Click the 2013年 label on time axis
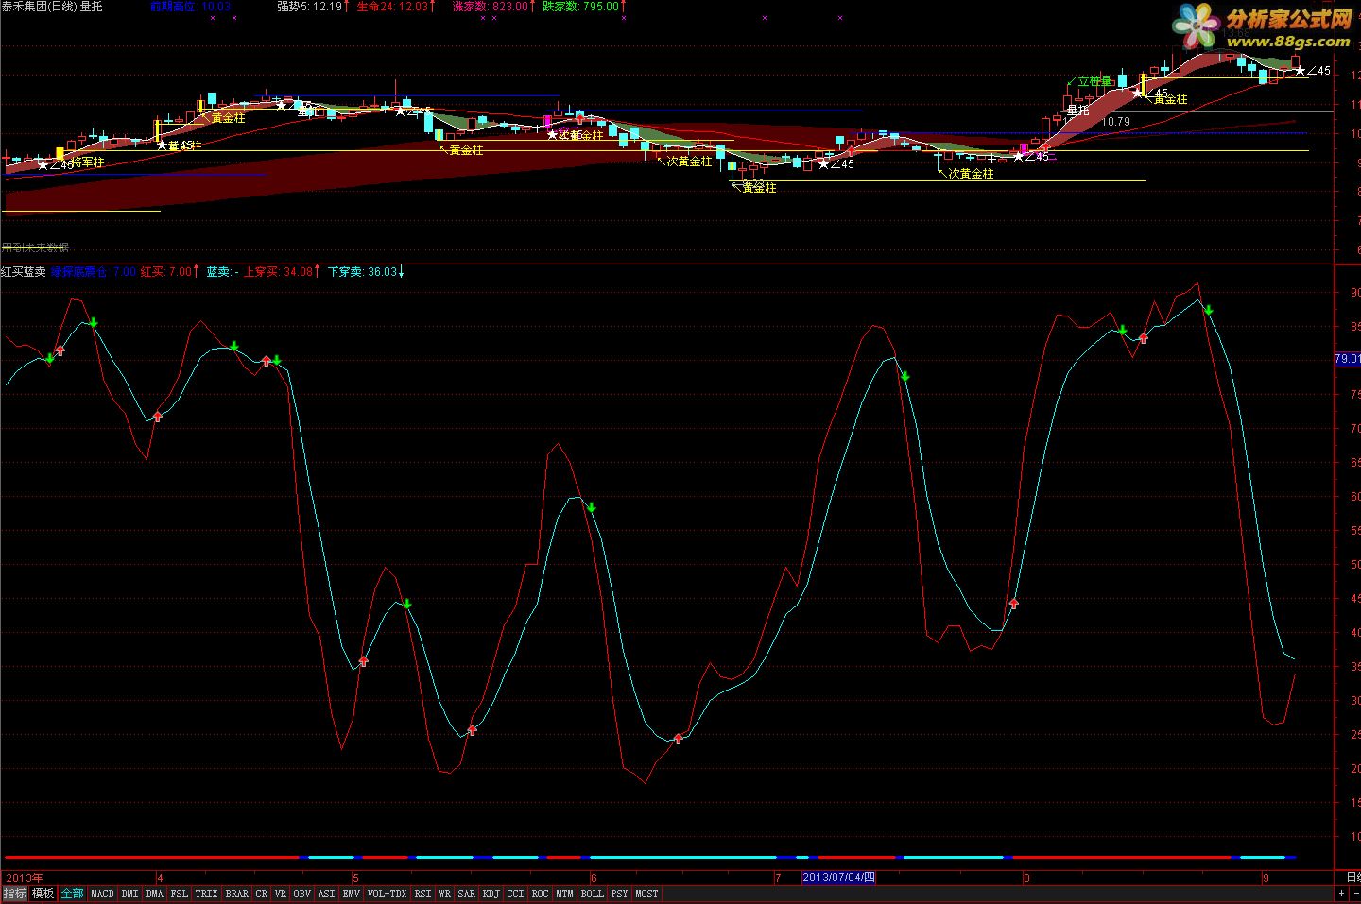 24,878
